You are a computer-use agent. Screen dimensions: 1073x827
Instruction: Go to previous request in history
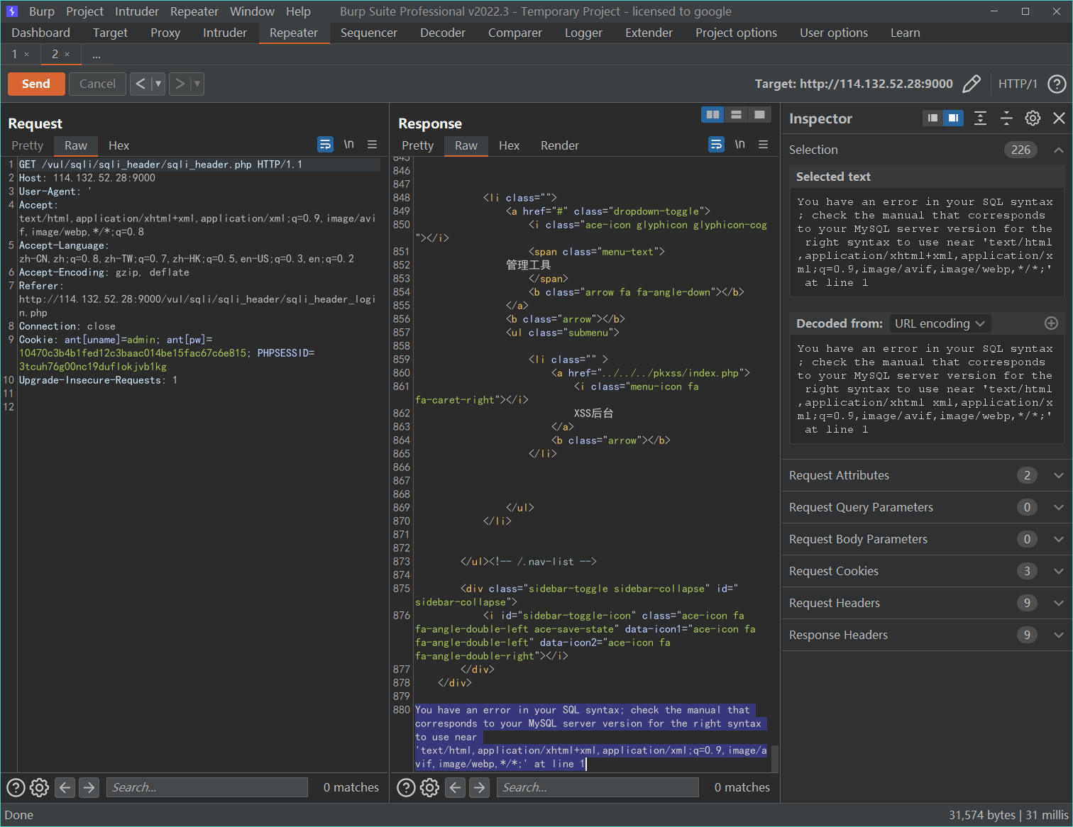[141, 84]
